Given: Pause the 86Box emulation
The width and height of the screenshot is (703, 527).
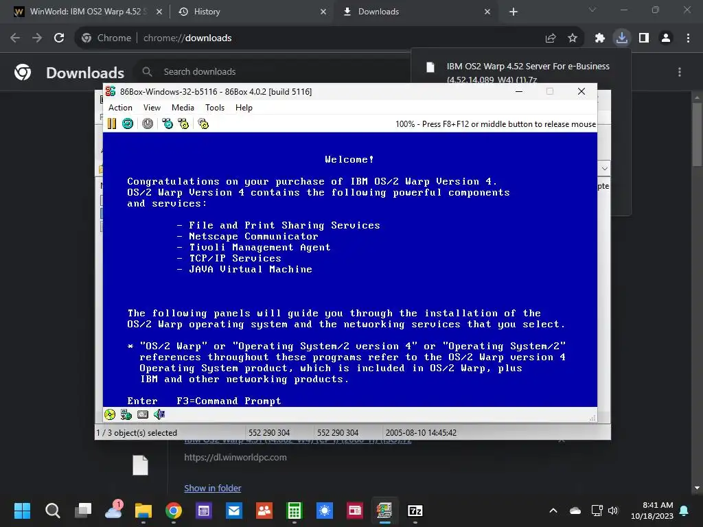Looking at the screenshot, I should pyautogui.click(x=112, y=124).
